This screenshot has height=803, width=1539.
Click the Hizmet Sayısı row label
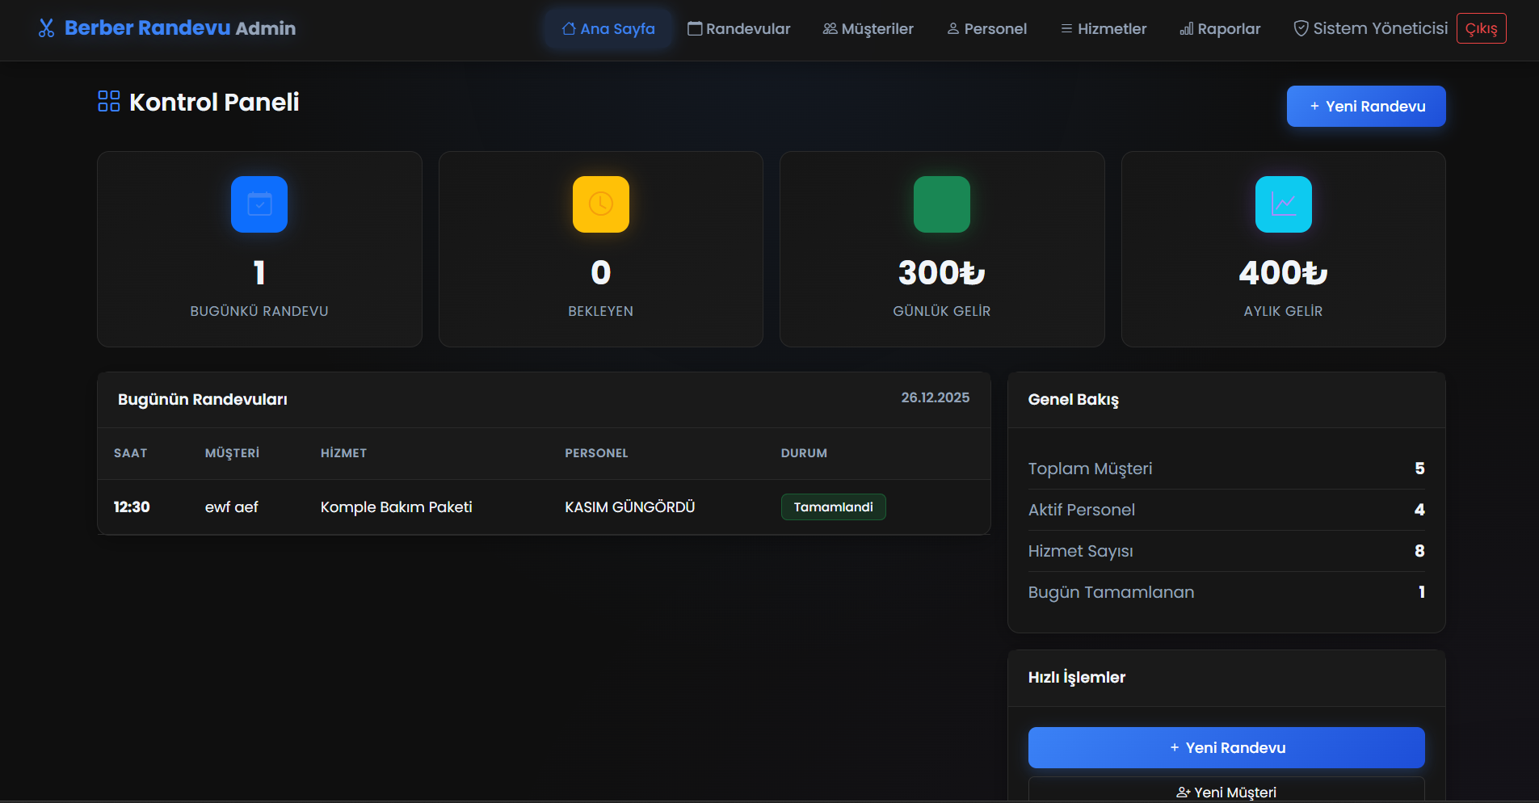[x=1081, y=551]
